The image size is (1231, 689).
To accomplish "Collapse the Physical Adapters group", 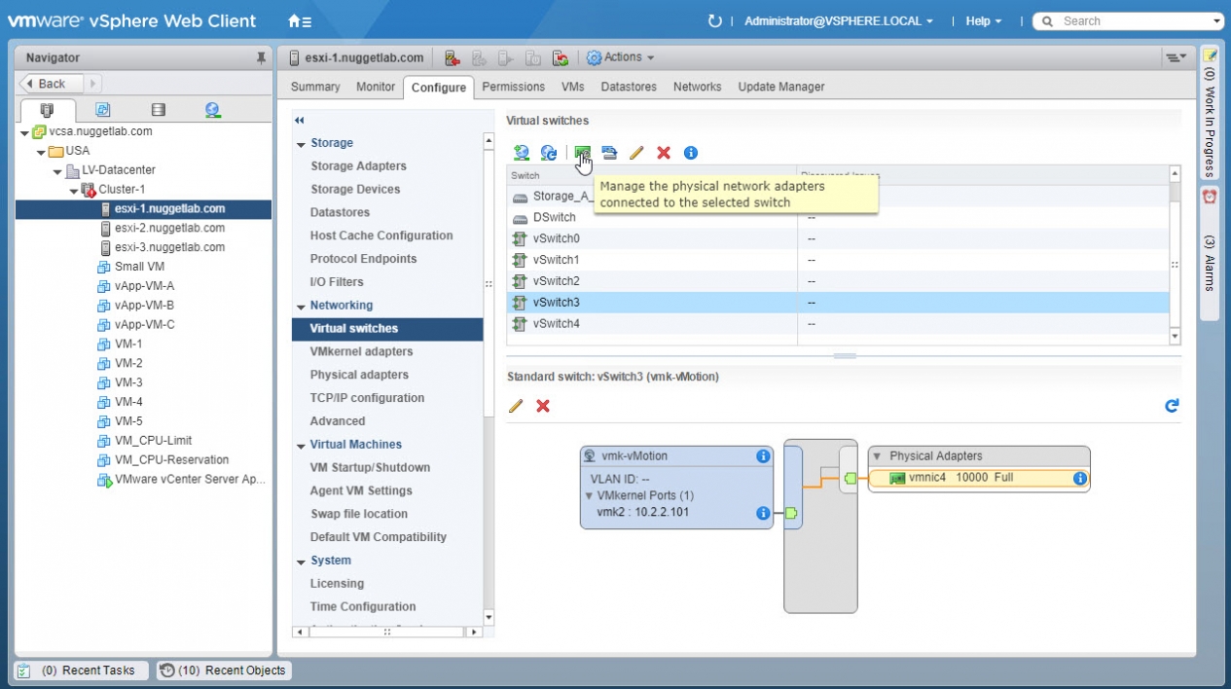I will tap(876, 455).
